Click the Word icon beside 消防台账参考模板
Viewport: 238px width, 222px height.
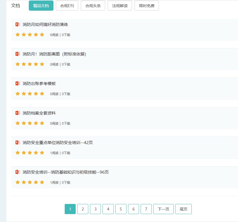pyautogui.click(x=18, y=83)
